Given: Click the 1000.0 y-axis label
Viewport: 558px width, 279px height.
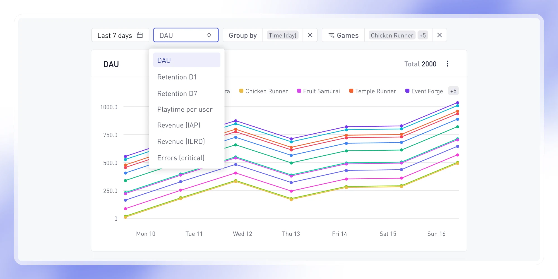Looking at the screenshot, I should coord(109,107).
